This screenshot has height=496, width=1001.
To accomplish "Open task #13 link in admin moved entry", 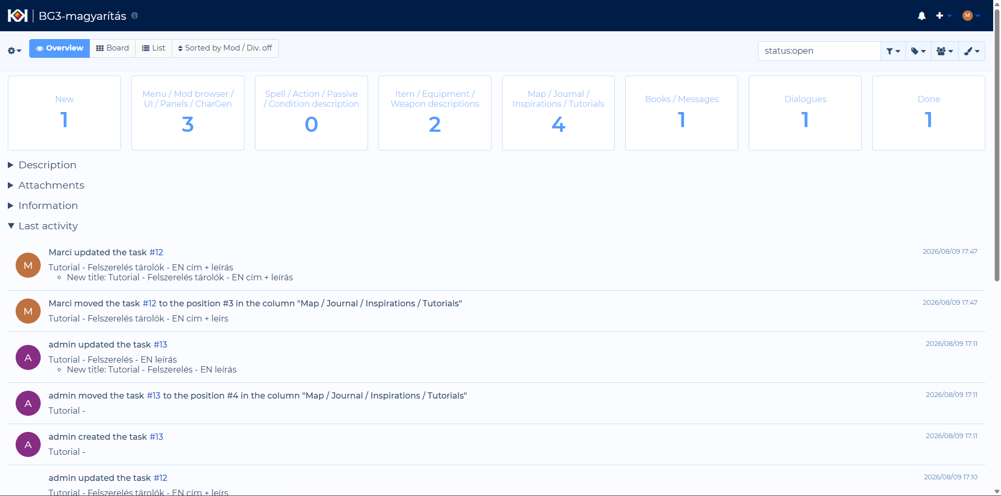I will (153, 395).
